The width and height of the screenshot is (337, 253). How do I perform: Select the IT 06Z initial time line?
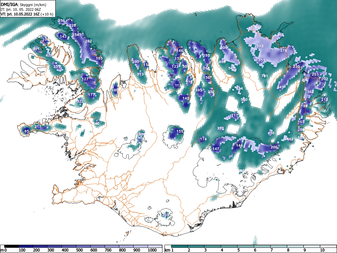point(21,9)
